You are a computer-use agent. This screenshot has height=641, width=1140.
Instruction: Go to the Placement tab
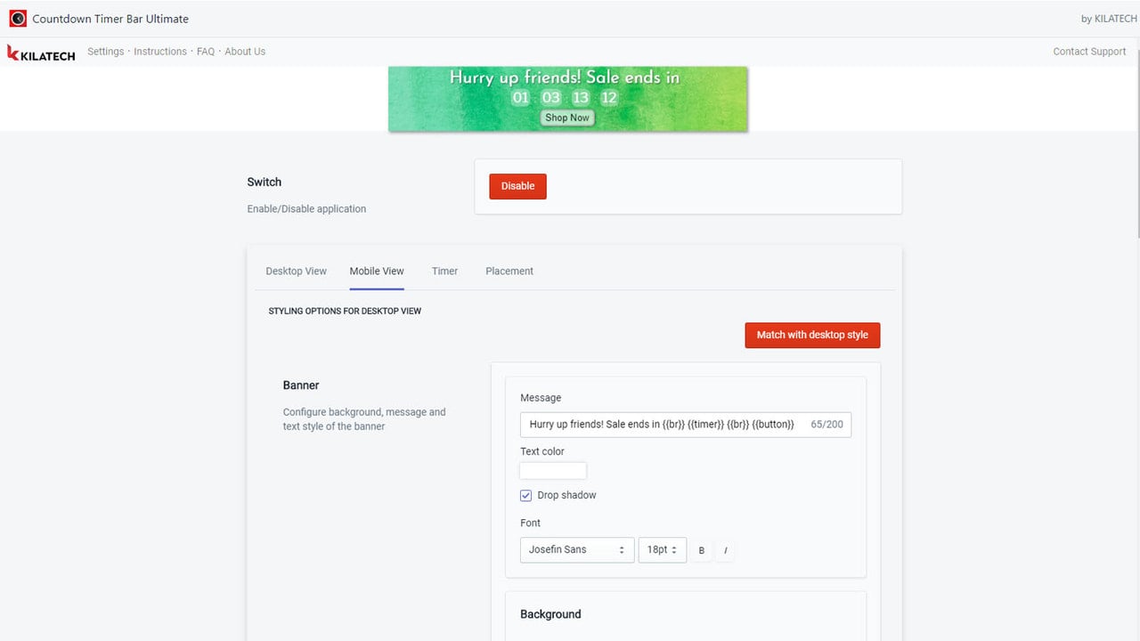click(x=509, y=271)
